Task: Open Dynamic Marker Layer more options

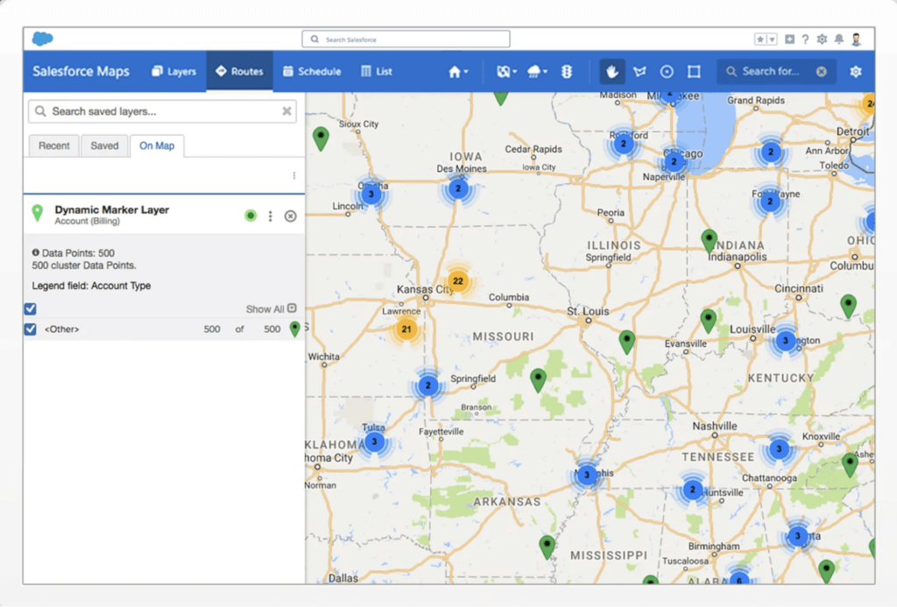Action: [270, 215]
